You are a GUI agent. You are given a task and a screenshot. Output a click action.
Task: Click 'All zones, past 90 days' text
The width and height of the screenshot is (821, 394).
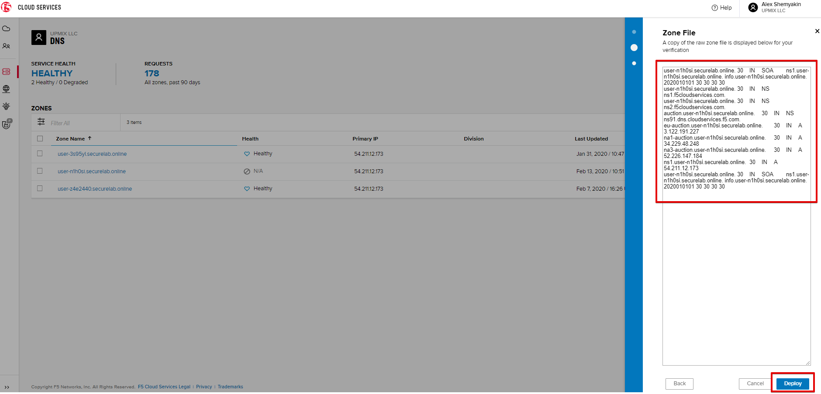tap(172, 82)
